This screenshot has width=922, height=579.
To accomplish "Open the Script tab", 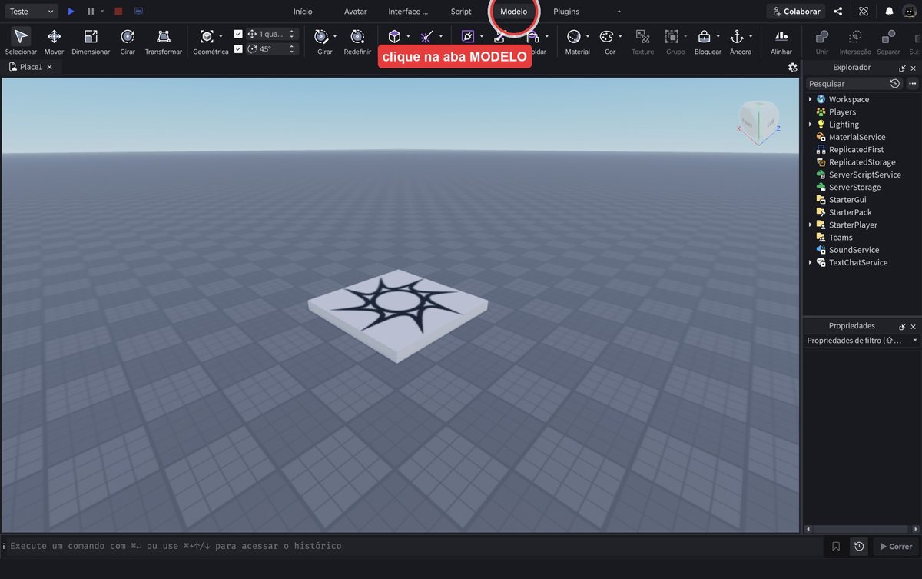I will click(461, 12).
